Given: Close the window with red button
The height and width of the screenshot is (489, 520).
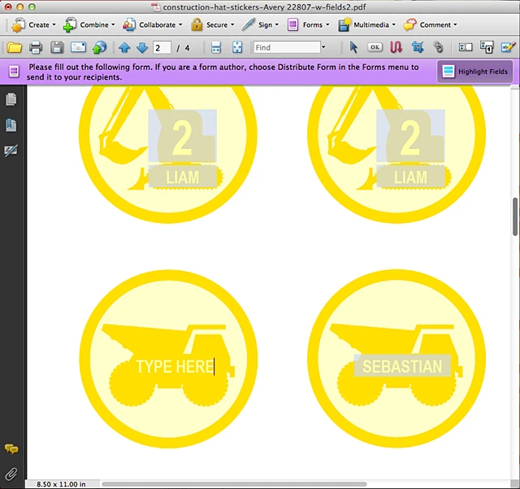Looking at the screenshot, I should (x=8, y=7).
